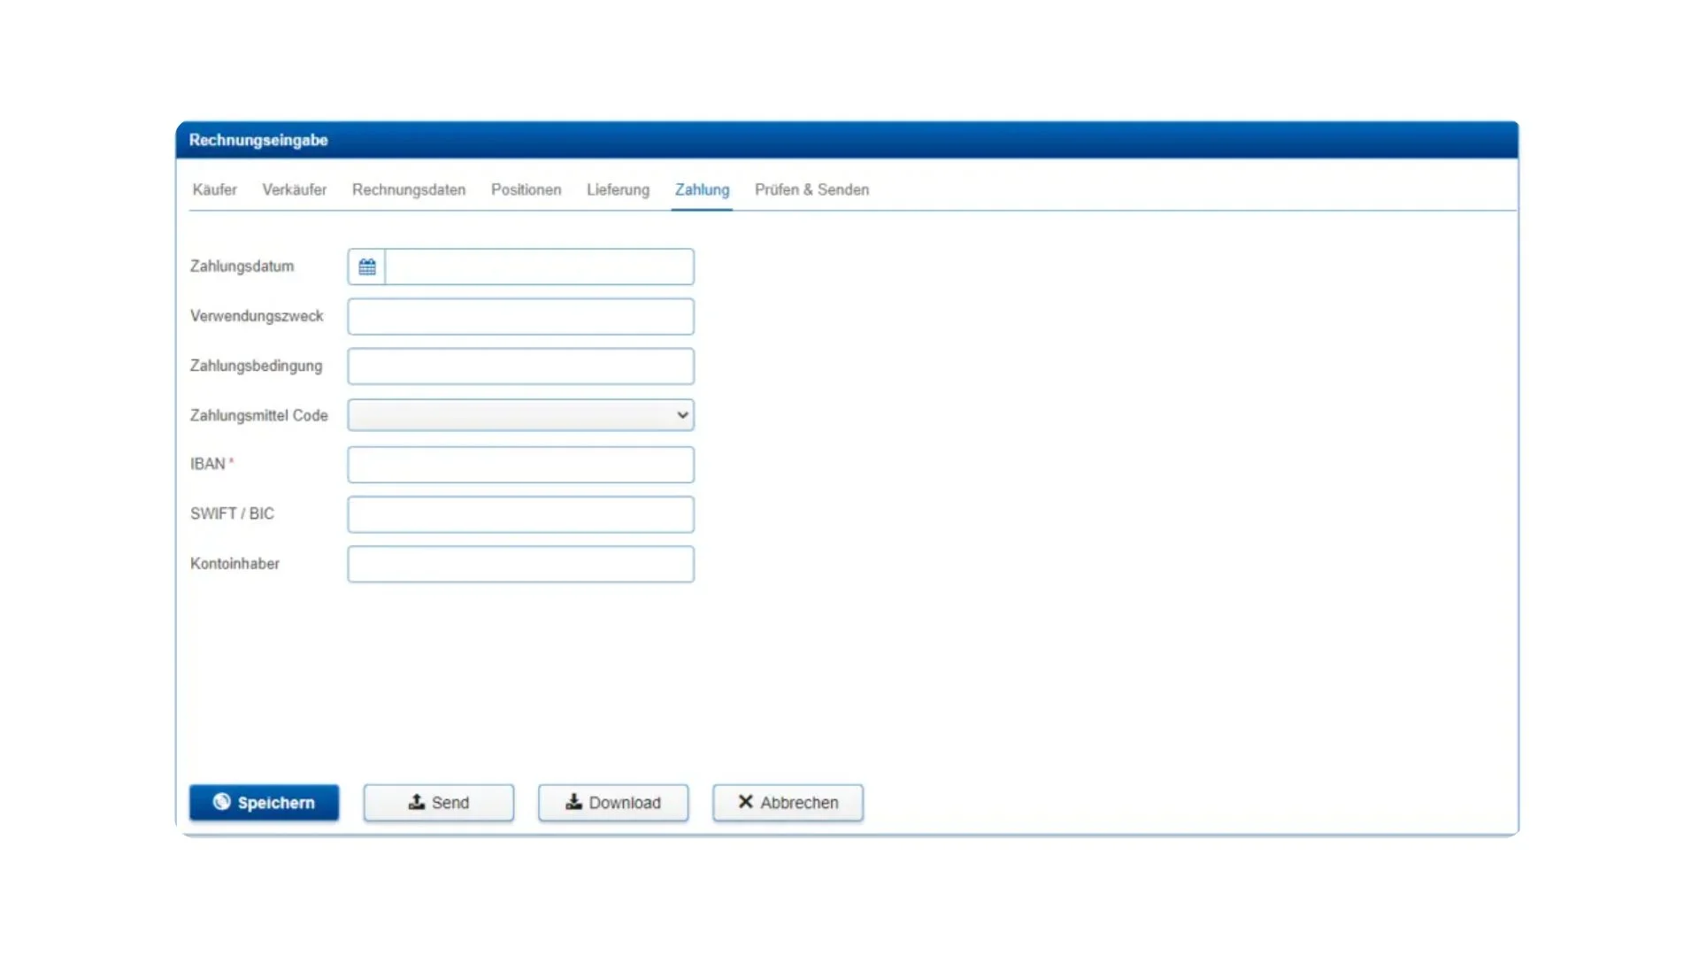Cancel with the Abbrechen button
Image resolution: width=1699 pixels, height=956 pixels.
tap(788, 803)
